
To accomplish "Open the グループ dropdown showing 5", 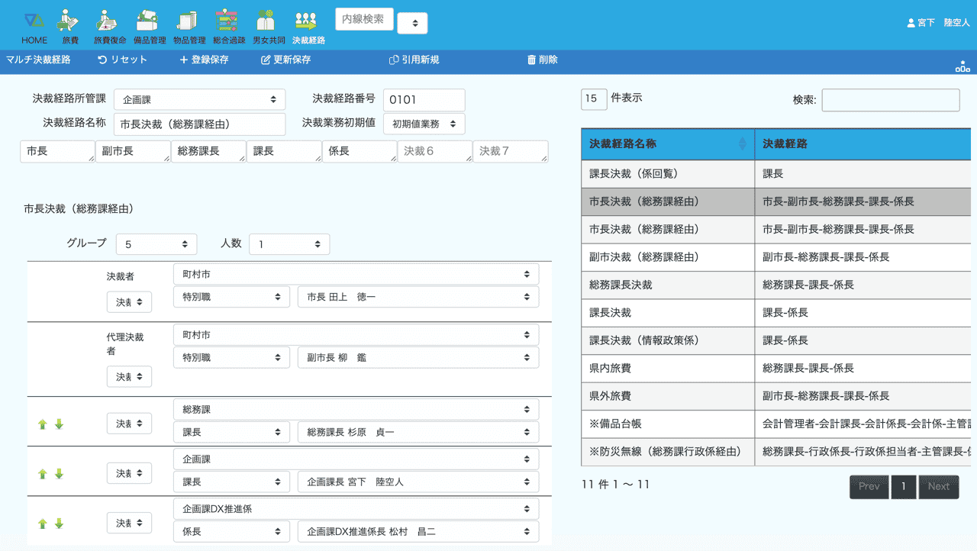I will click(156, 244).
